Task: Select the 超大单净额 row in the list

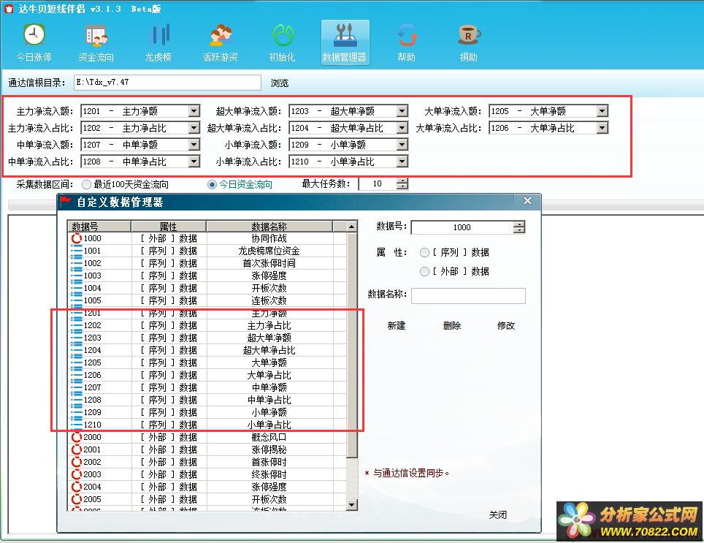Action: tap(207, 338)
